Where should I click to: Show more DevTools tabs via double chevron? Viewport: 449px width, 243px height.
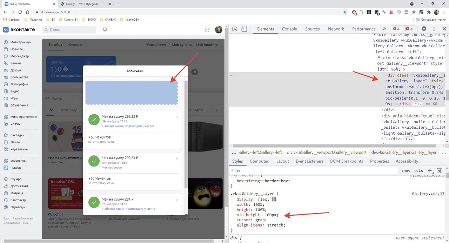click(x=384, y=29)
